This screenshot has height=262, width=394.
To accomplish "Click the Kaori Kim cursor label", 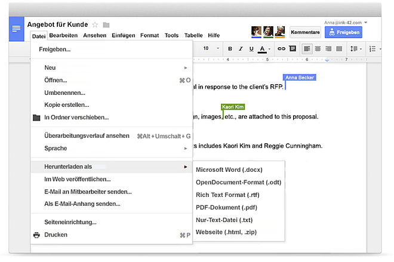I will point(233,107).
